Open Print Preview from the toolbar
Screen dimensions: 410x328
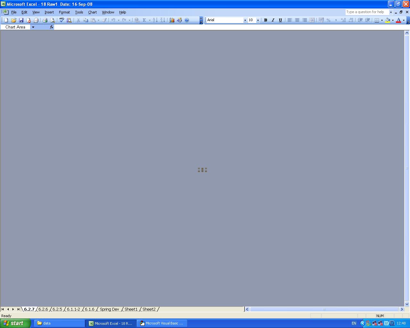(x=53, y=20)
